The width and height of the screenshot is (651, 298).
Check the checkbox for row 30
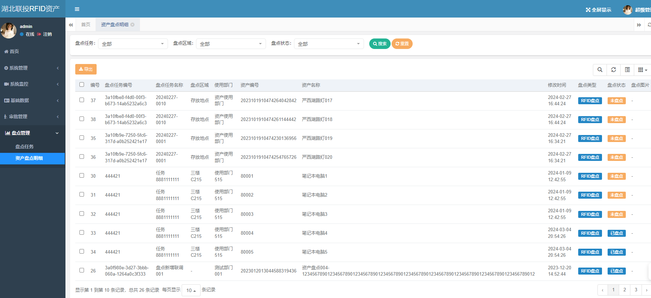tap(82, 175)
